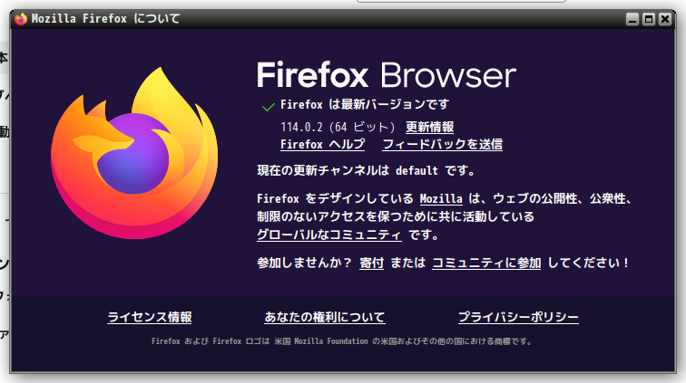Click the 'Firefox Browser' heading
686x383 pixels.
387,75
